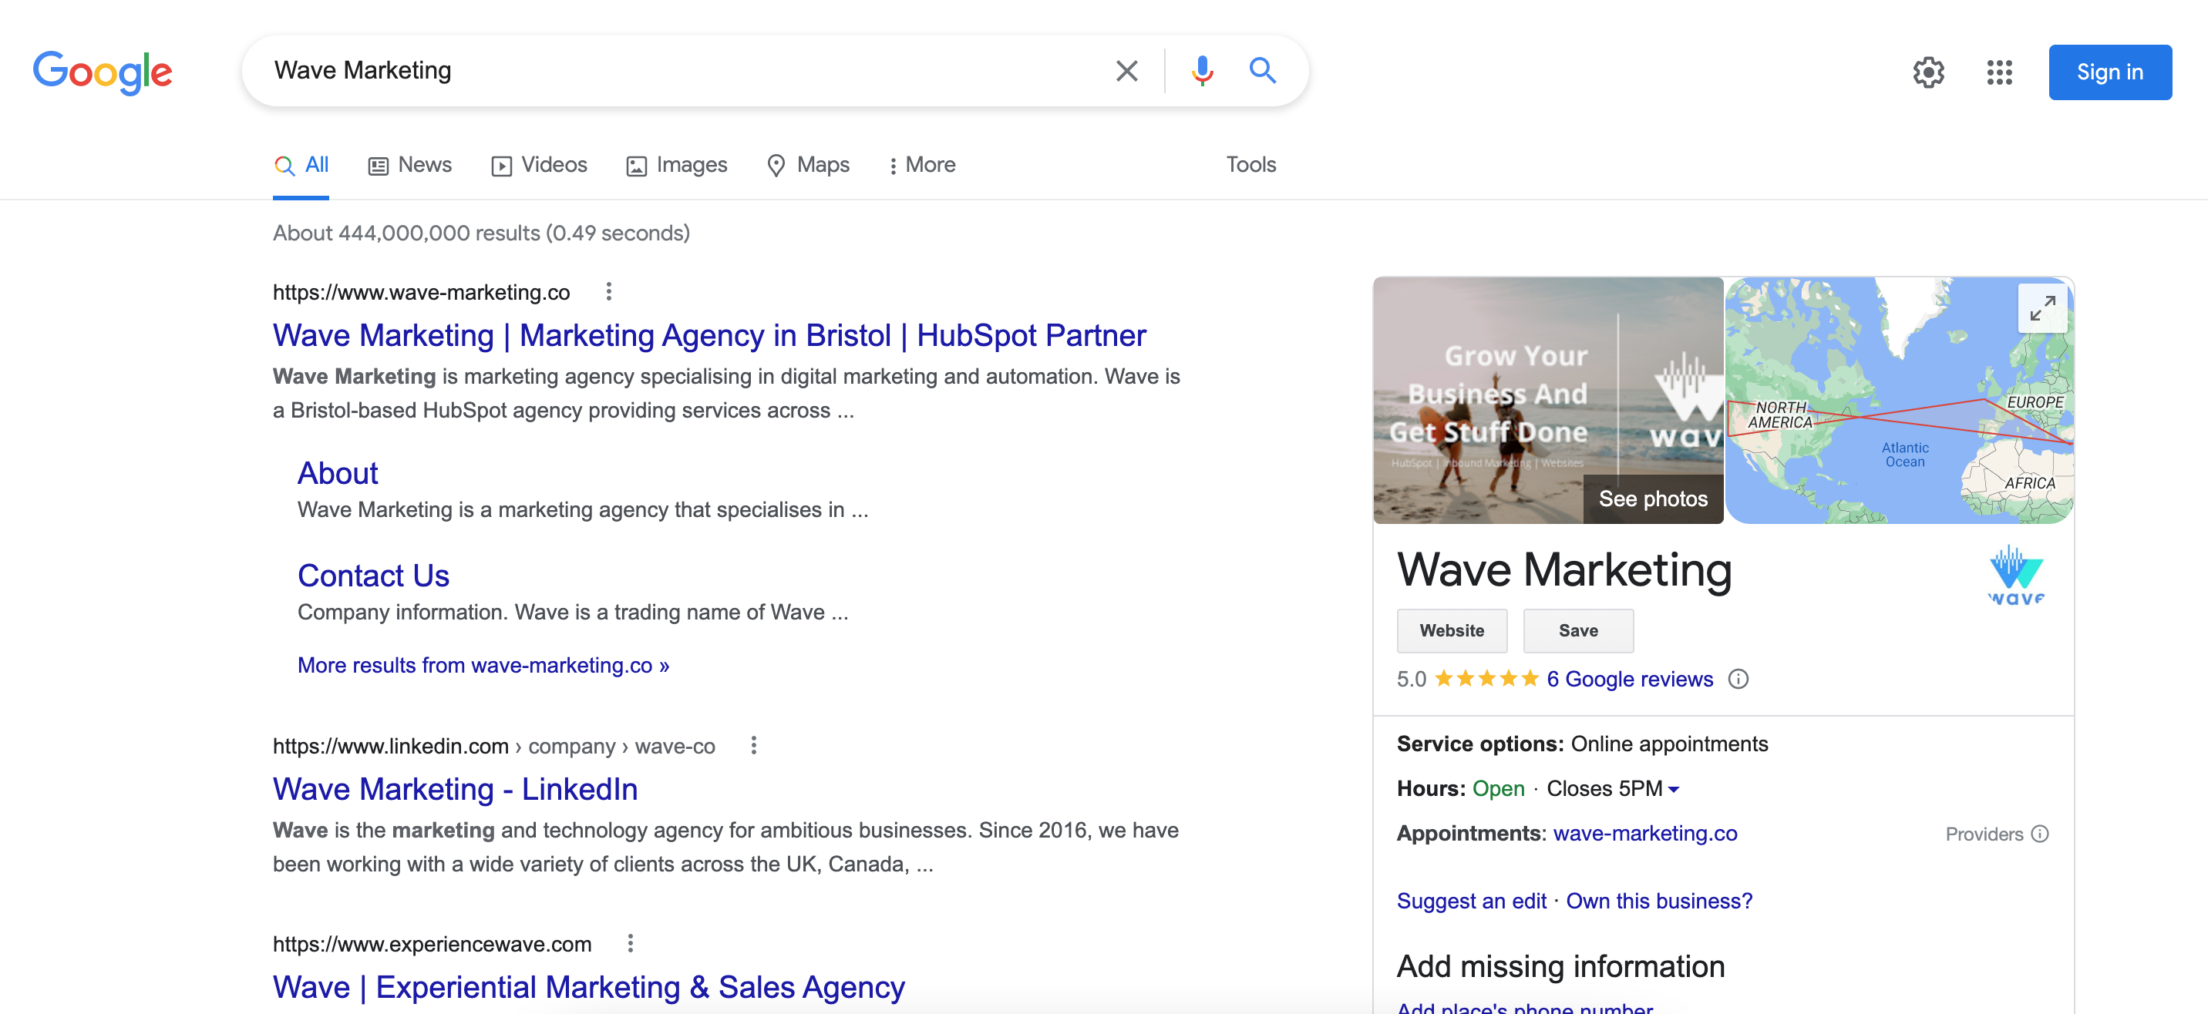Viewport: 2208px width, 1014px height.
Task: Click the Save button in knowledge panel
Action: click(x=1577, y=630)
